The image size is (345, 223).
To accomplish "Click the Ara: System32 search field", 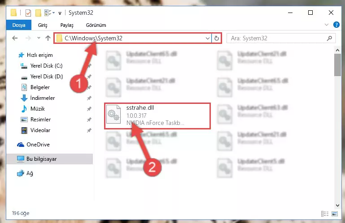I will pos(277,38).
